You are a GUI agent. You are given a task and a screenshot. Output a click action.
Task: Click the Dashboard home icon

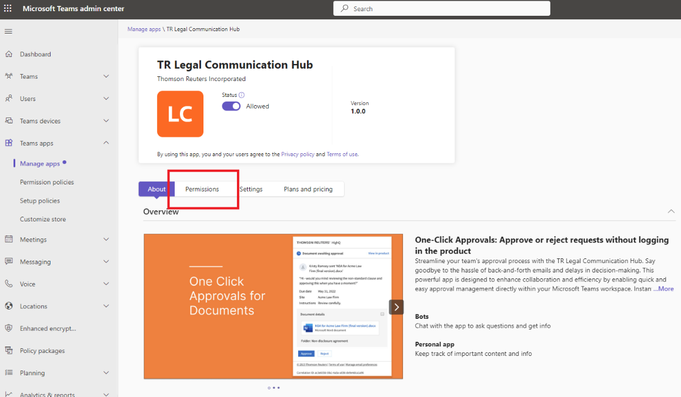point(9,54)
